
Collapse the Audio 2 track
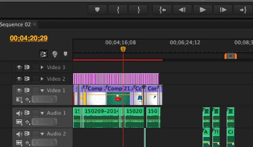pyautogui.click(x=42, y=134)
